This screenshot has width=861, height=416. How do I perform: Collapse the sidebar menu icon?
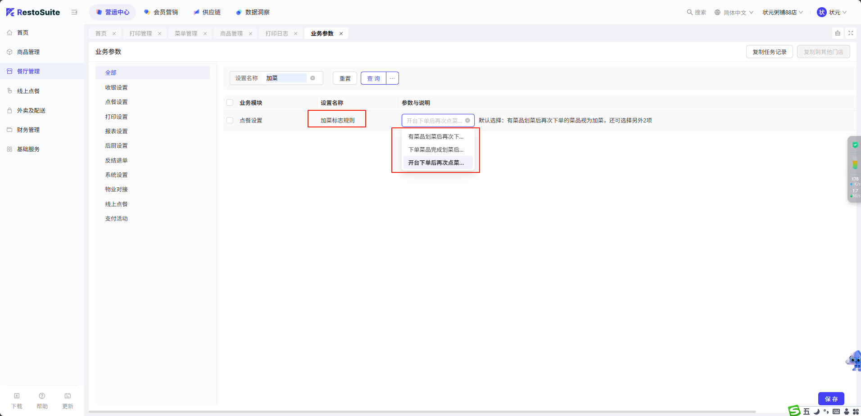coord(74,12)
